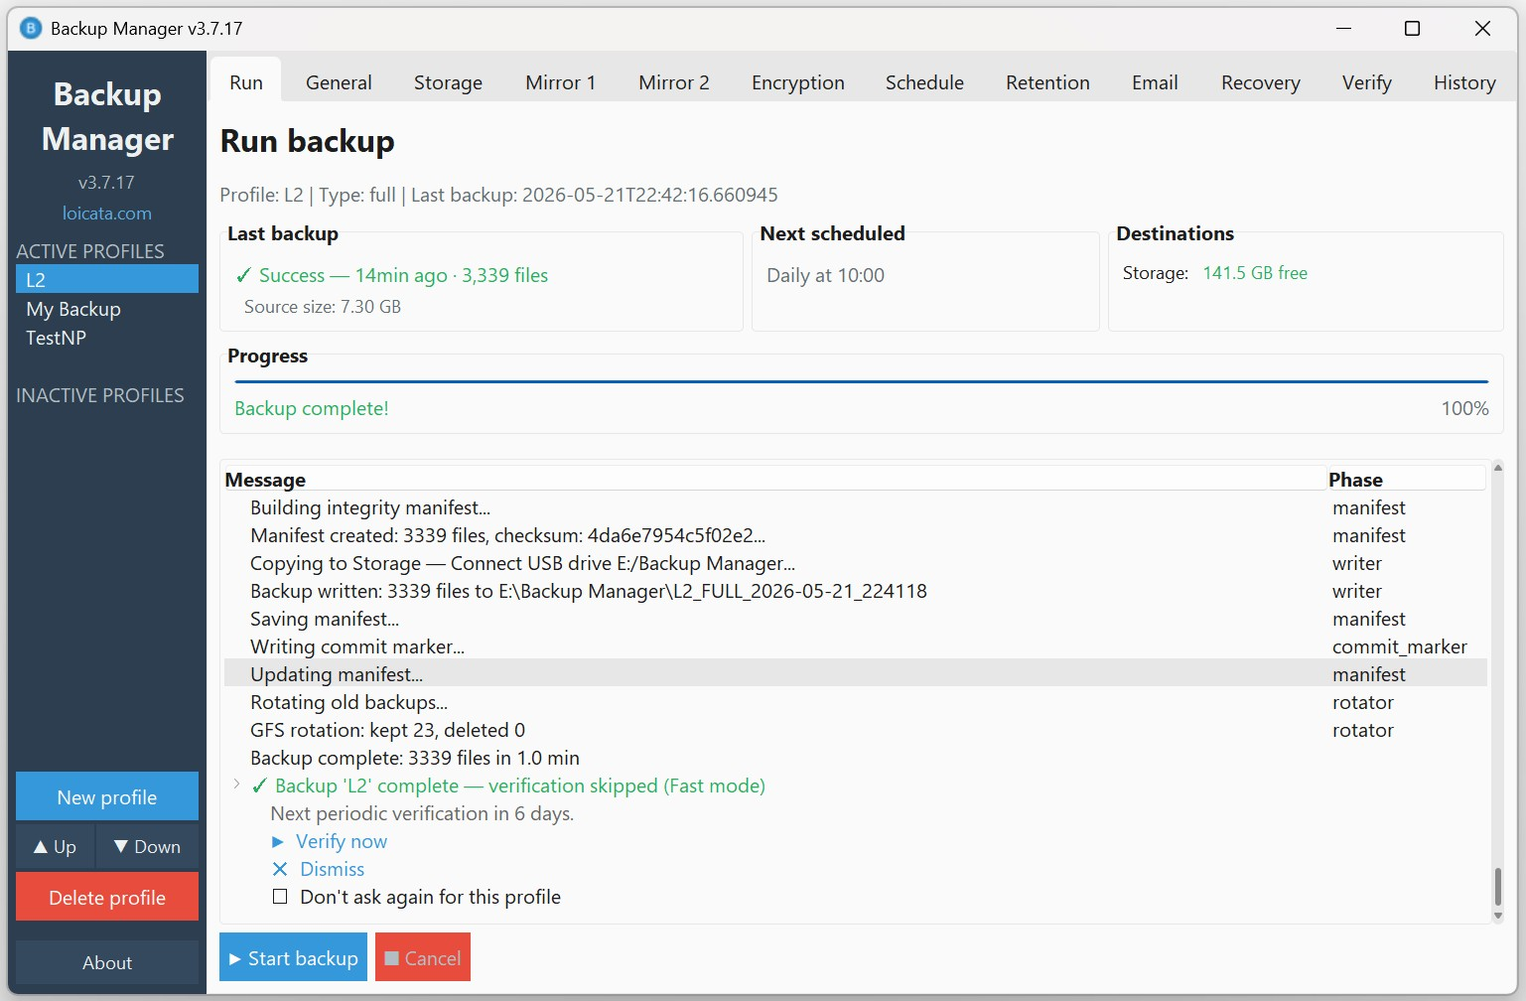1526x1001 pixels.
Task: Click the 141.5 GB free storage value
Action: point(1255,273)
